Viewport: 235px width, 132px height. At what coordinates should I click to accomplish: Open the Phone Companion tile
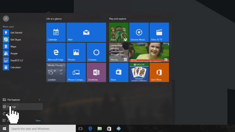[76, 72]
